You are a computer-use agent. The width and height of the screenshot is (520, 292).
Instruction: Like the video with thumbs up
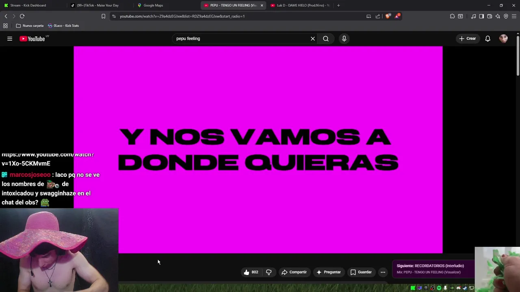click(x=251, y=272)
